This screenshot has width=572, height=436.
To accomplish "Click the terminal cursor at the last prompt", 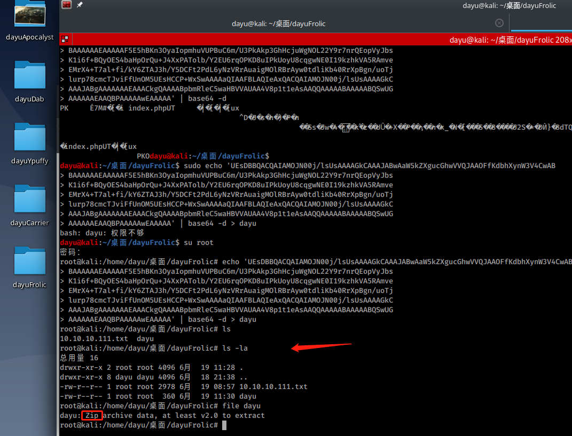I will click(x=224, y=425).
